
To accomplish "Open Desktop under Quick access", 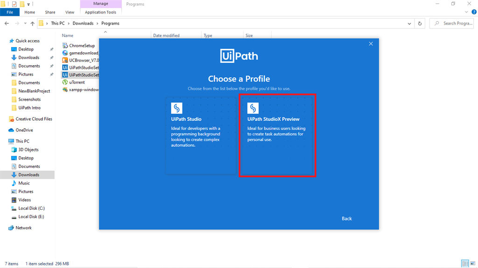I will (x=26, y=49).
